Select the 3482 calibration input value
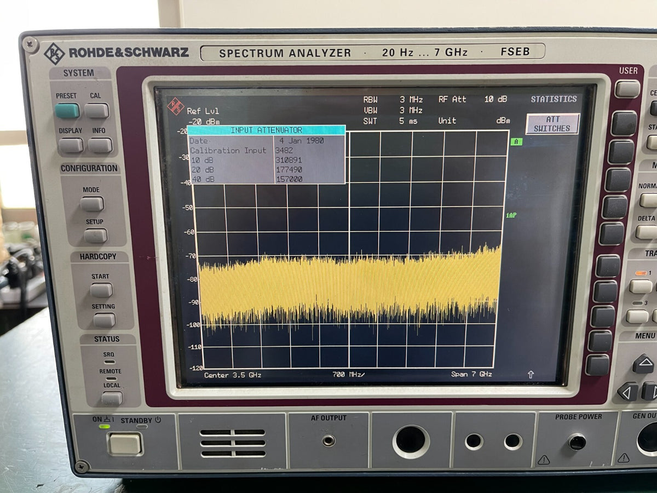Viewport: 657px width, 493px height. pos(284,151)
